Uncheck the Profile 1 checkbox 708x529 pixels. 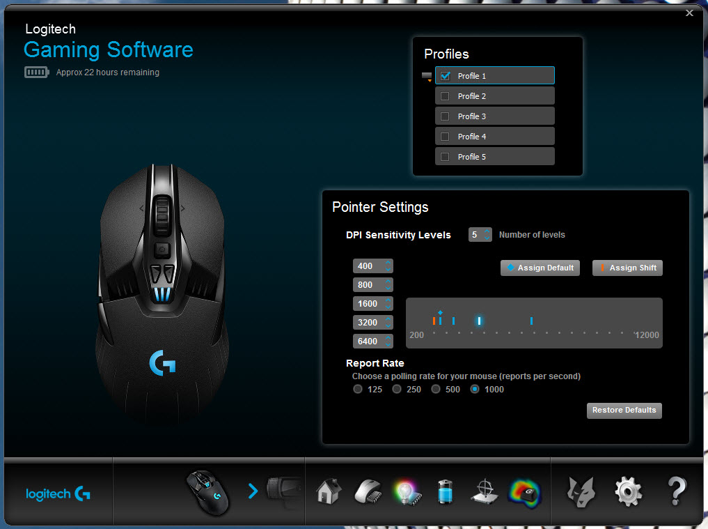pyautogui.click(x=446, y=76)
